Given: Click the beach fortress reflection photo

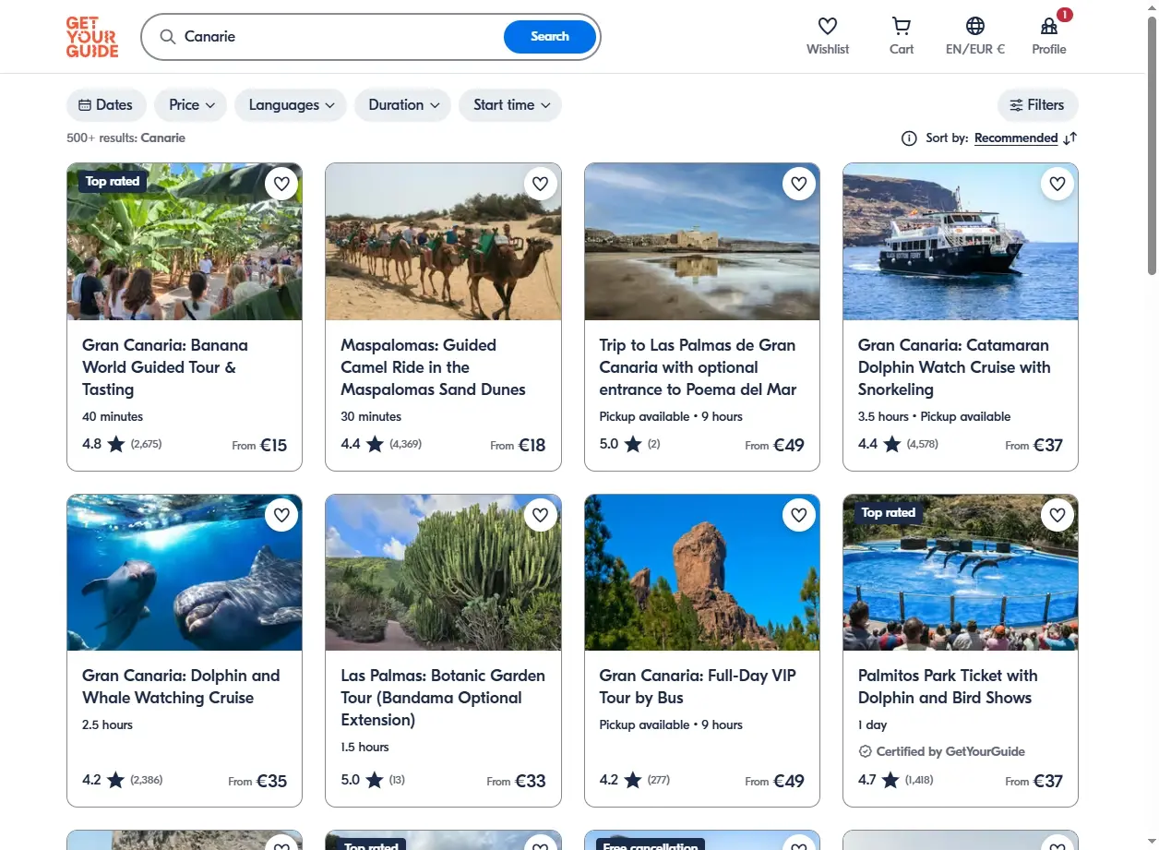Looking at the screenshot, I should [x=702, y=242].
